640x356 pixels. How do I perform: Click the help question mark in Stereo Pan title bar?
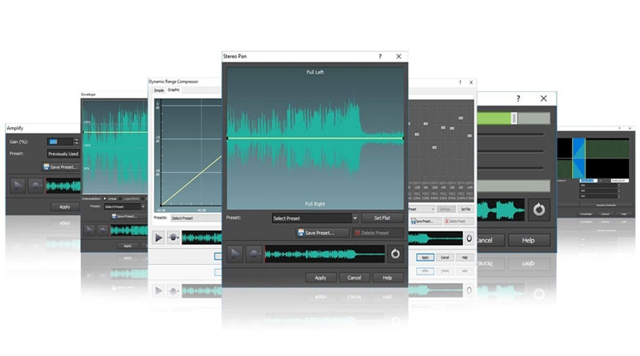tap(380, 56)
